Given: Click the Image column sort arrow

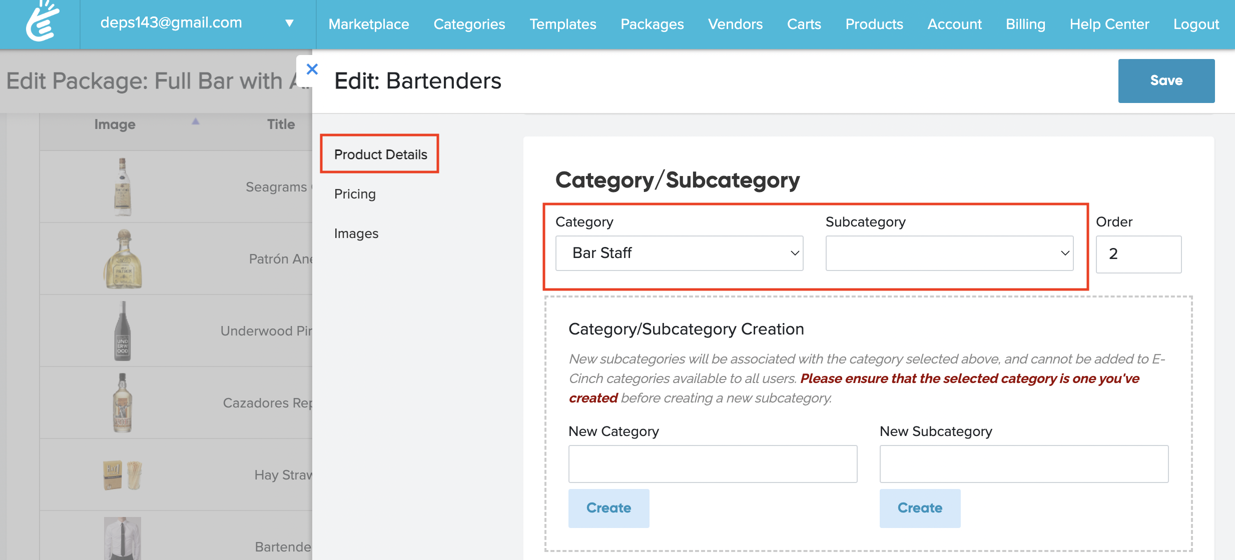Looking at the screenshot, I should 195,121.
